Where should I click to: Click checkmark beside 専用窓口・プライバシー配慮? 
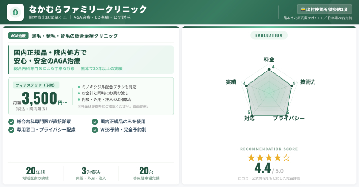[11, 130]
